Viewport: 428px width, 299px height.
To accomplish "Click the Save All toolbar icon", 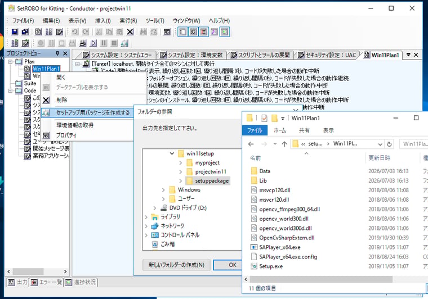I will (x=25, y=32).
